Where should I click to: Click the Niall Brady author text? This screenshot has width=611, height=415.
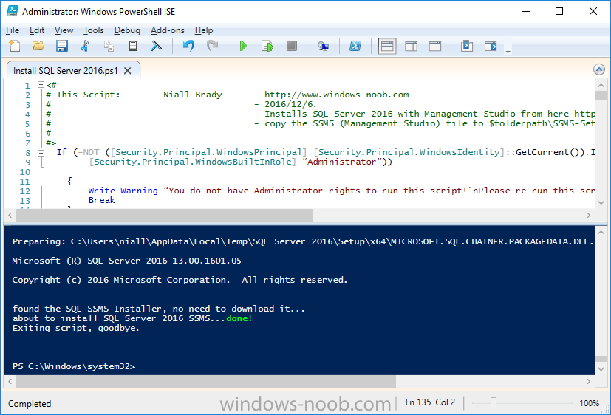[x=193, y=95]
